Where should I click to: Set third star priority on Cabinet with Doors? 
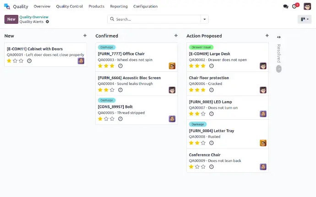[21, 61]
